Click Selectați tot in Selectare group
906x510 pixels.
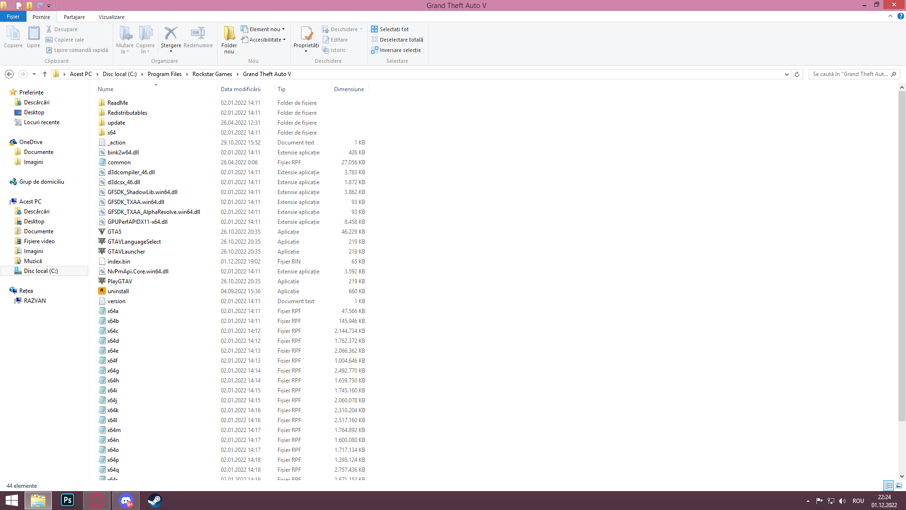coord(390,29)
